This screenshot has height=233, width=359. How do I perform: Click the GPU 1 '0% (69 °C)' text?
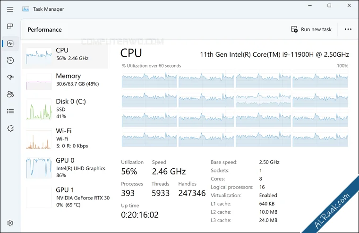68,205
